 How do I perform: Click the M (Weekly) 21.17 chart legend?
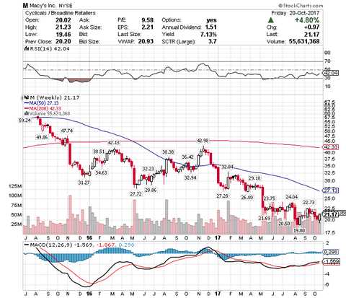click(x=54, y=97)
